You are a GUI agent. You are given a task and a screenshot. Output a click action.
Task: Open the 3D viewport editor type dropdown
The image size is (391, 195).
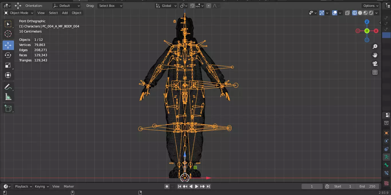point(7,6)
